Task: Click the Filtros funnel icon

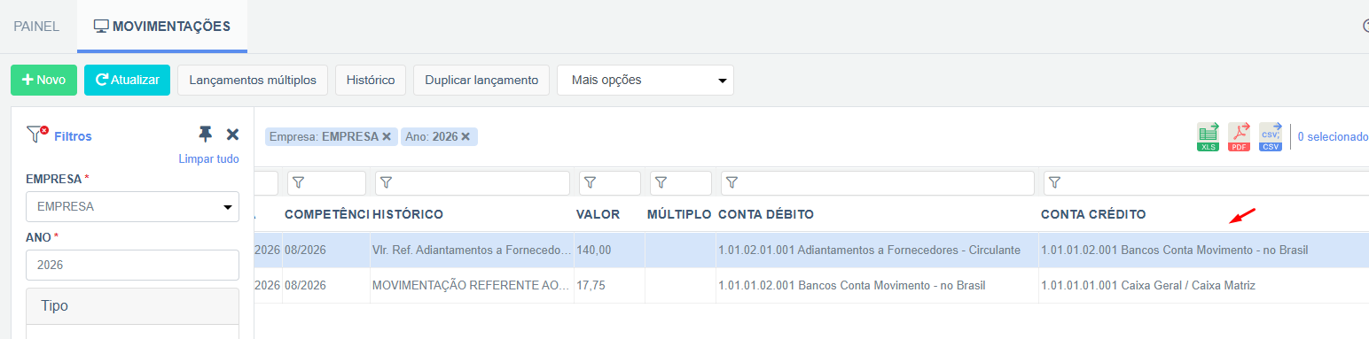Action: (36, 135)
